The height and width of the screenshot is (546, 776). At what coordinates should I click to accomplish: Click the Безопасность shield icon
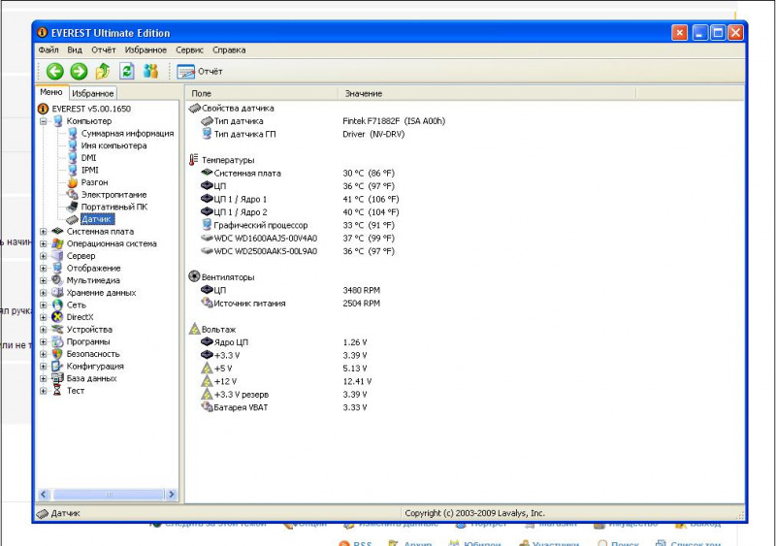tap(57, 354)
